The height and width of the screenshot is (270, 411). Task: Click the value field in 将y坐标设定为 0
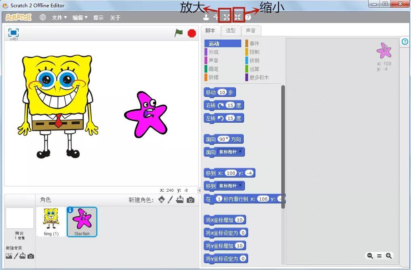coord(243,259)
